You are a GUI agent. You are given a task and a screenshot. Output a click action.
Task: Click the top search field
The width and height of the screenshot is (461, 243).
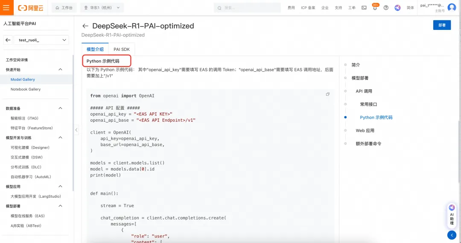click(247, 8)
